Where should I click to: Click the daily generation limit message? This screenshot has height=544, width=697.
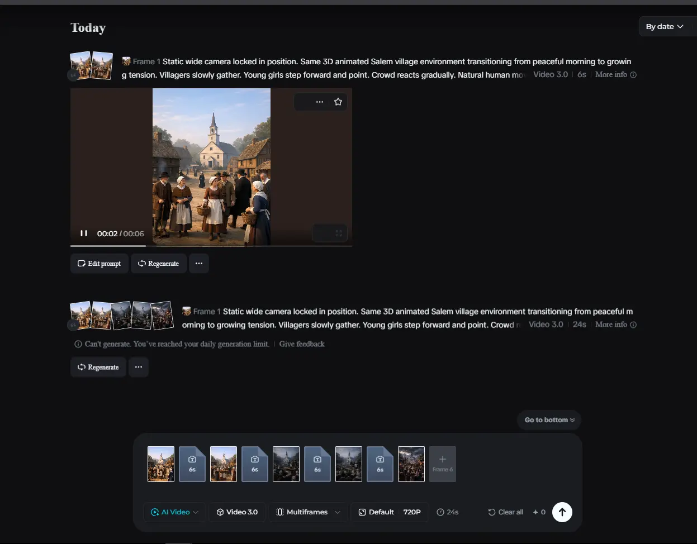coord(177,344)
